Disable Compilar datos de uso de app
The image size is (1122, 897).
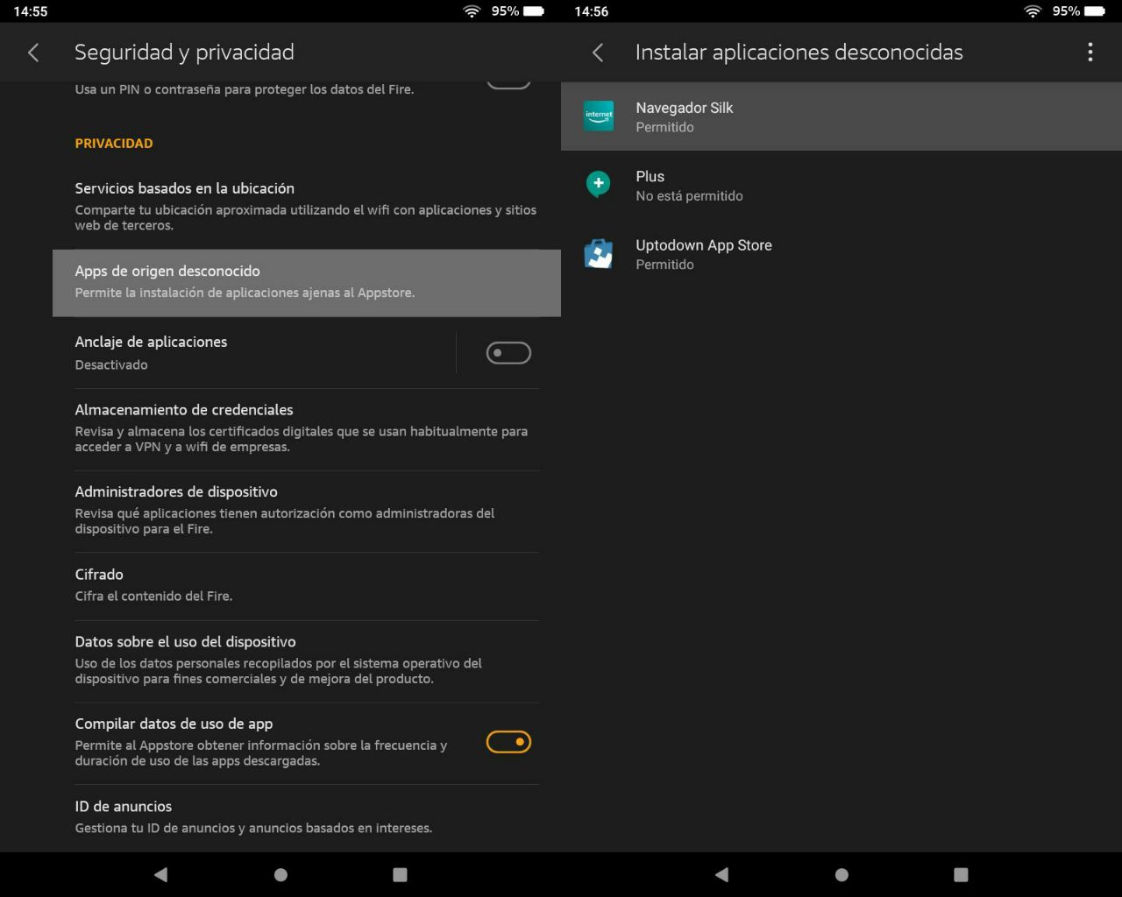[508, 742]
